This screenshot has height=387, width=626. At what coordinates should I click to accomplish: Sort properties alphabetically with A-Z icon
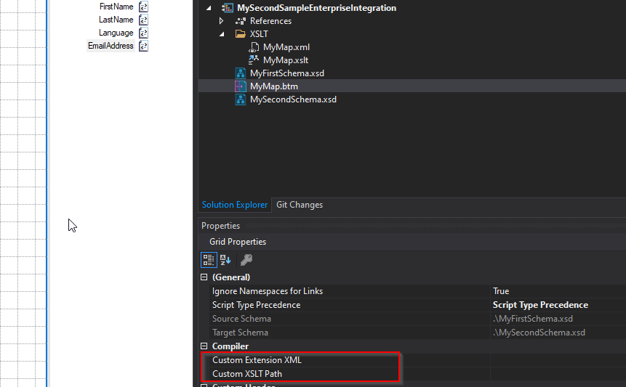[x=225, y=260]
